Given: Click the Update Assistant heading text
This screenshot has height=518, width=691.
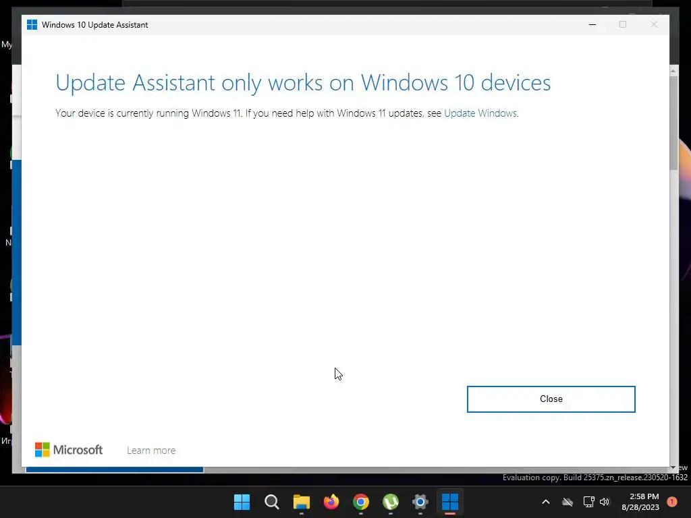Looking at the screenshot, I should [303, 82].
